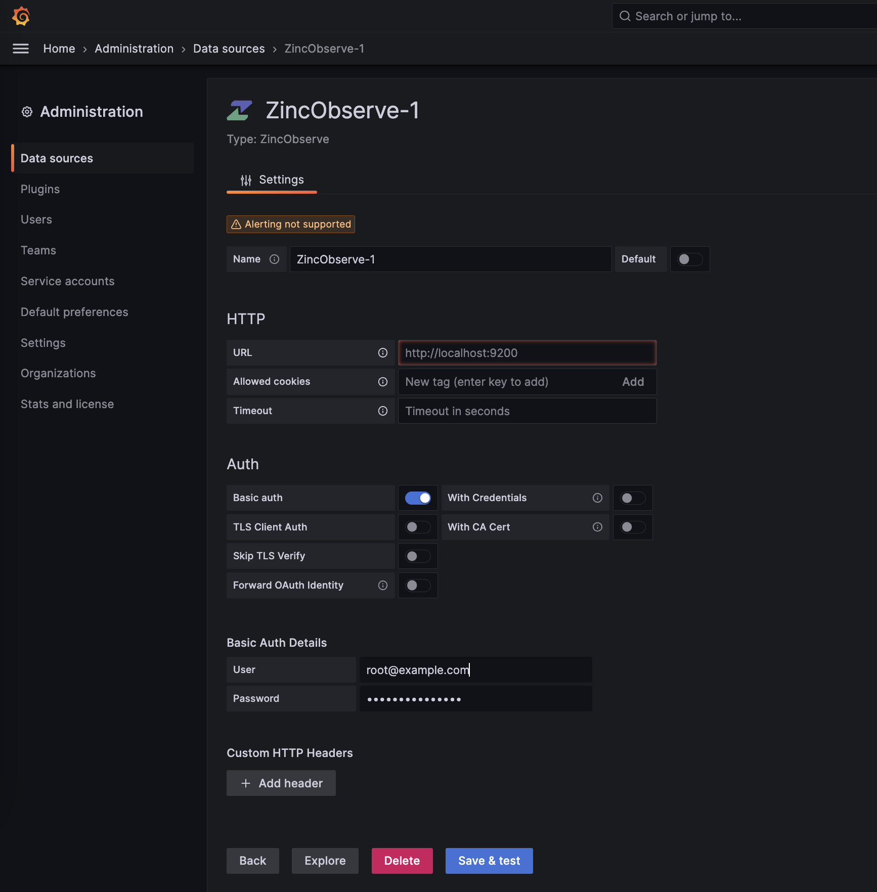Click the With CA Cert info icon

tap(597, 527)
